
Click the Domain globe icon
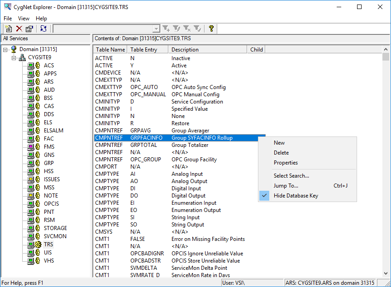pos(14,49)
